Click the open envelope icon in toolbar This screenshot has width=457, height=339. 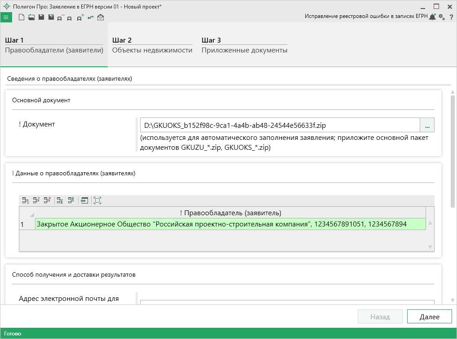pyautogui.click(x=101, y=17)
